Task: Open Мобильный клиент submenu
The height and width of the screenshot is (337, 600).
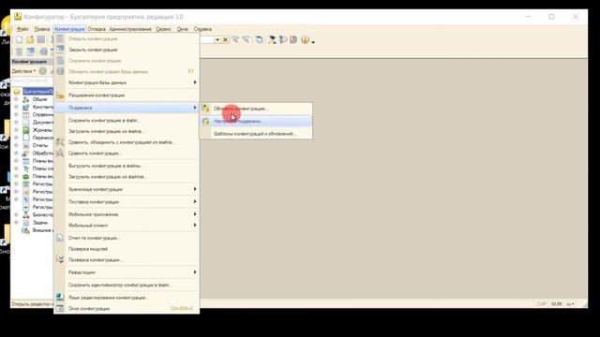Action: (x=127, y=226)
